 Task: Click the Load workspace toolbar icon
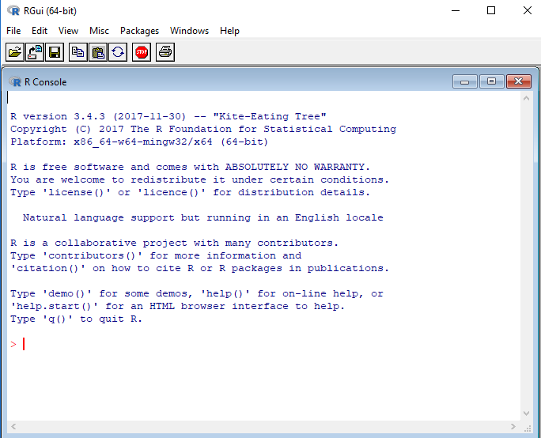pyautogui.click(x=35, y=52)
